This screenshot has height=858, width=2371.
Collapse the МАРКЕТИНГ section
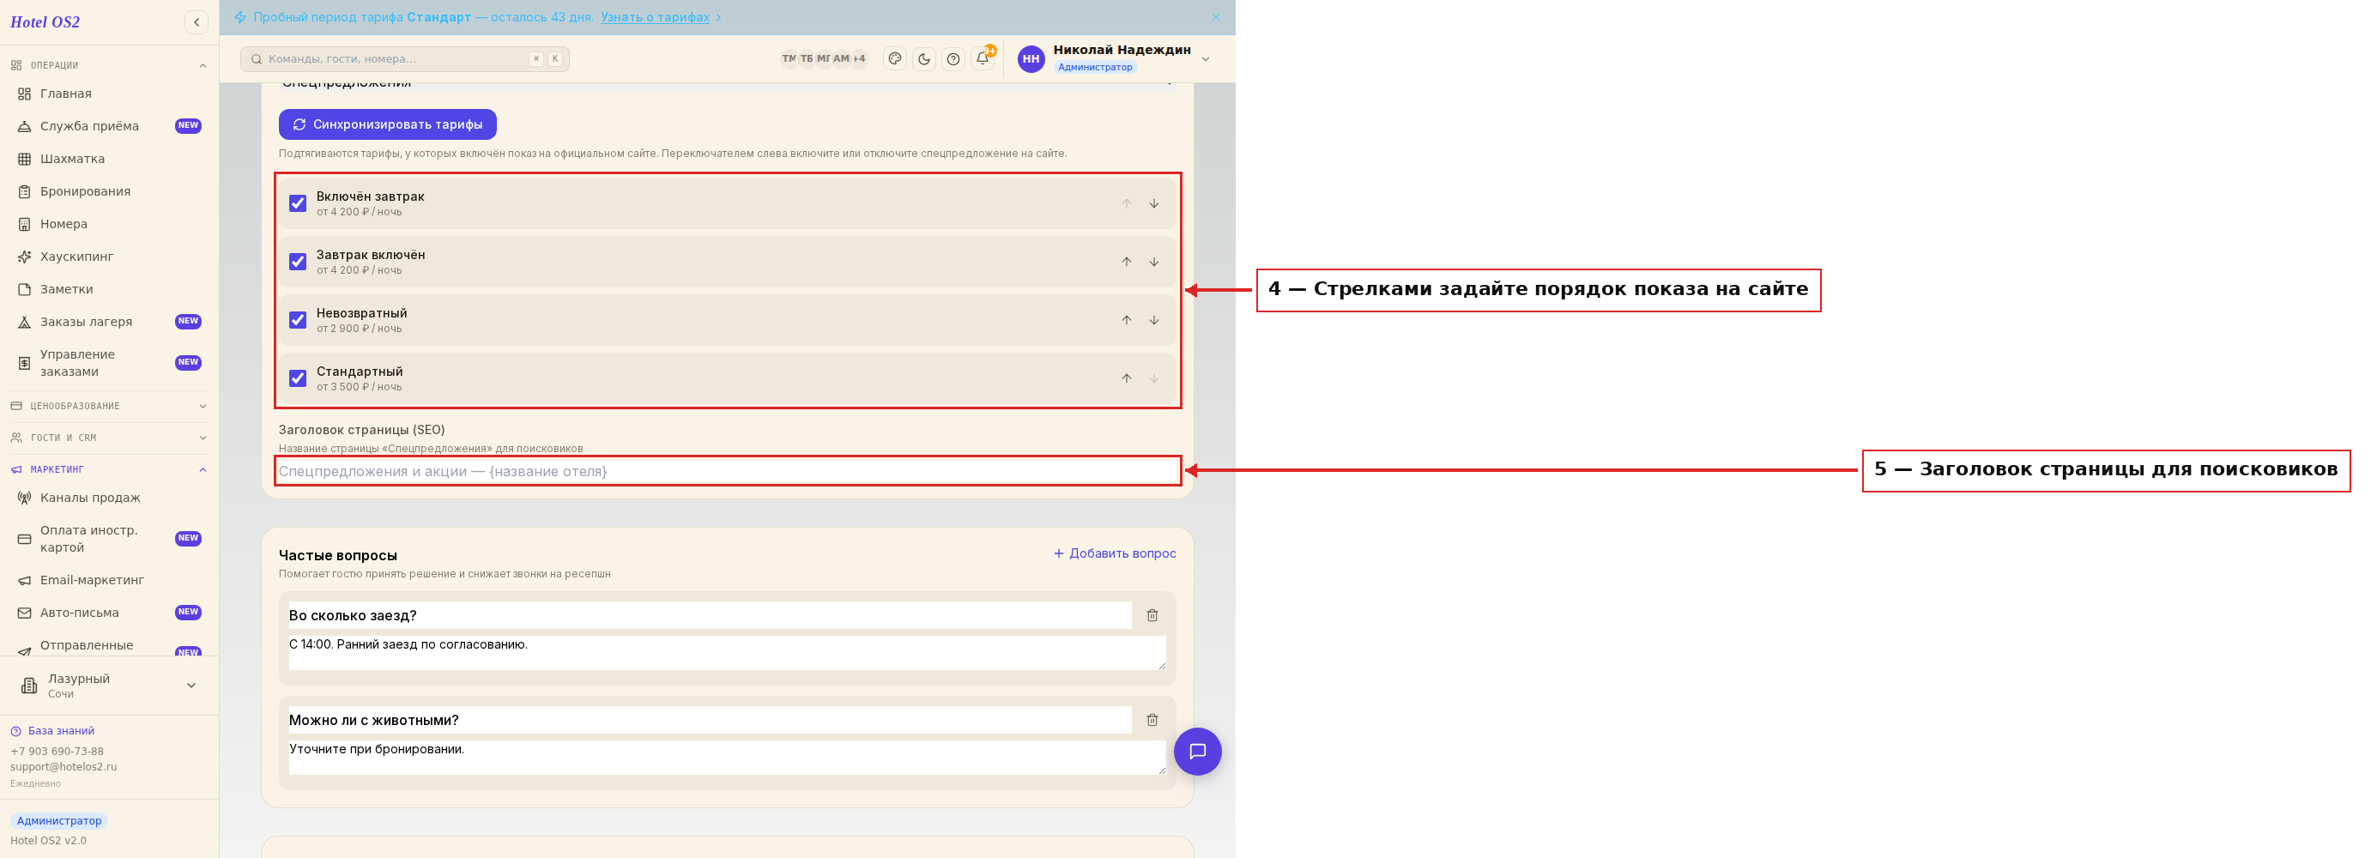[x=109, y=469]
